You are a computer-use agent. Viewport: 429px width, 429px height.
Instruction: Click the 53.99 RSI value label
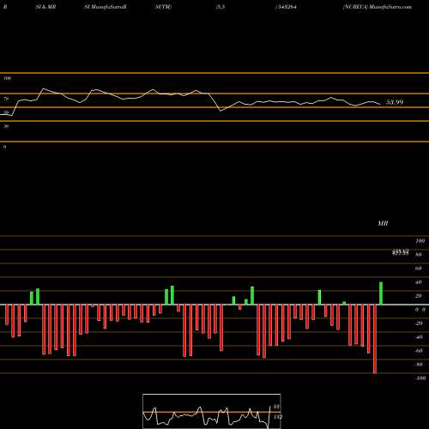pos(395,102)
